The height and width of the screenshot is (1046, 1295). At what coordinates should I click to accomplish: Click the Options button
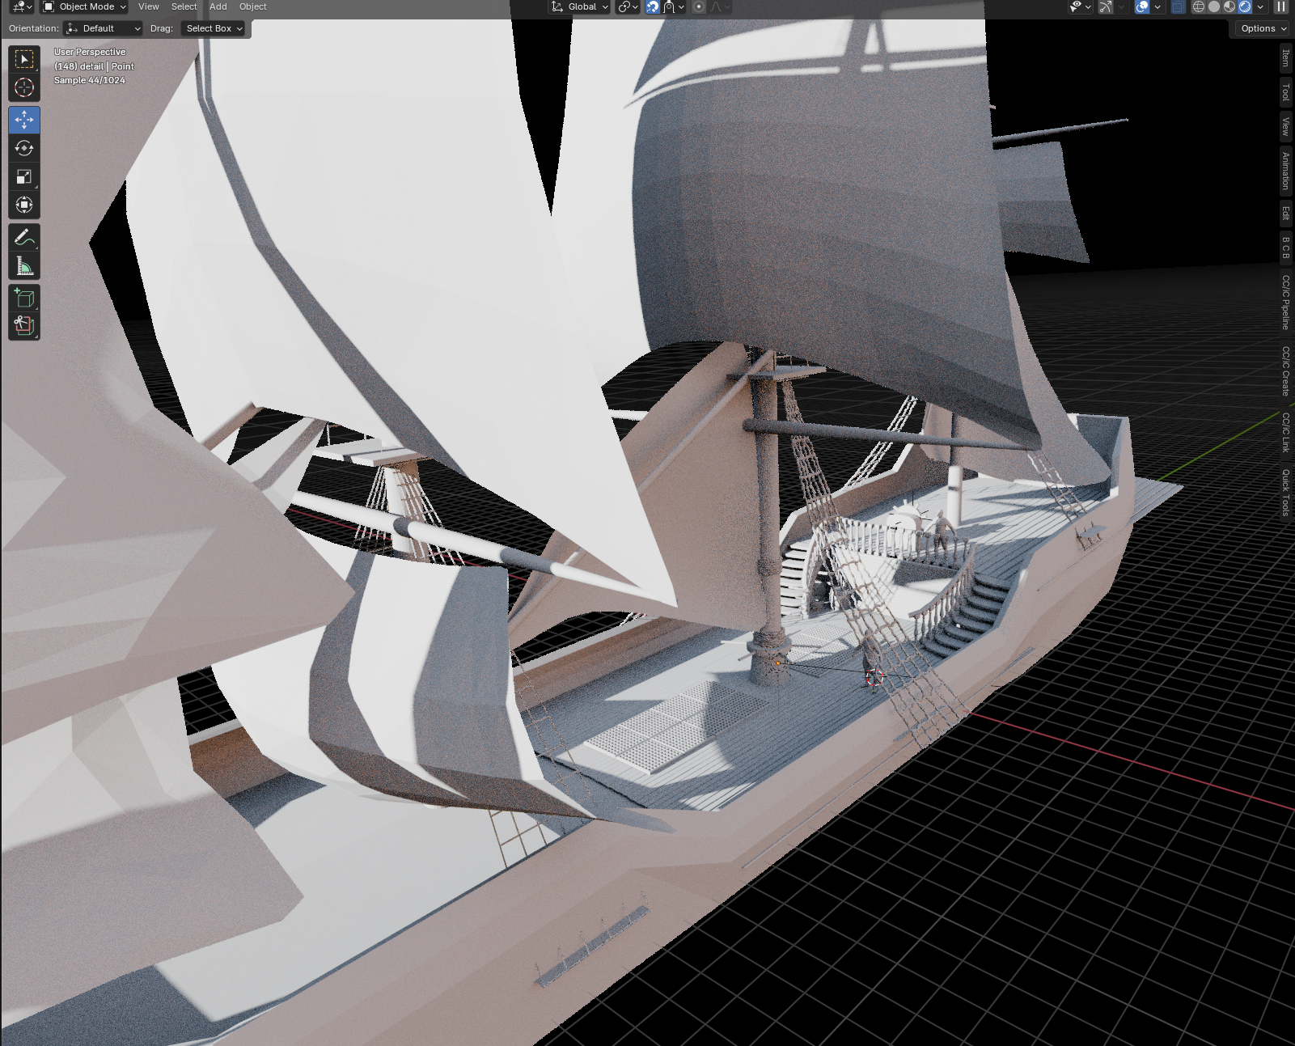click(1263, 28)
